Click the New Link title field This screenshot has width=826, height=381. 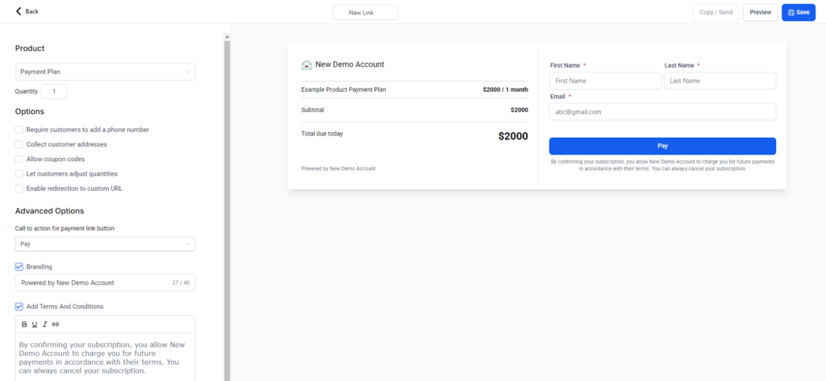coord(365,12)
